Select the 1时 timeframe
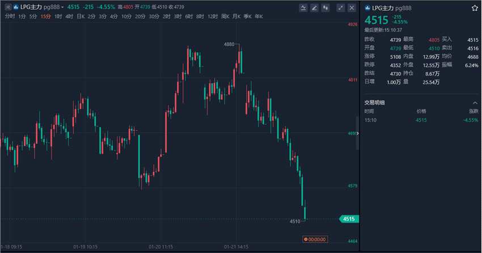Image resolution: width=482 pixels, height=253 pixels. (58, 16)
